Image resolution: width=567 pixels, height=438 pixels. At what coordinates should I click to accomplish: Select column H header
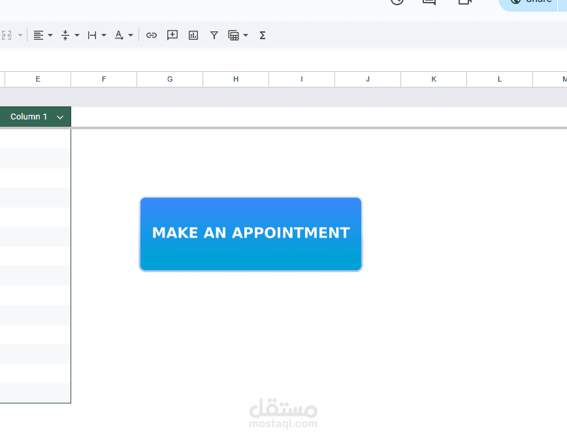click(x=236, y=79)
